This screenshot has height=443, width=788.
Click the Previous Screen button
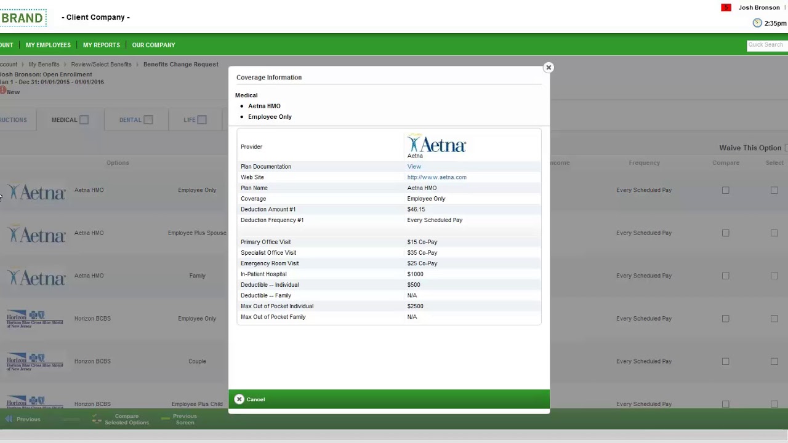pyautogui.click(x=179, y=419)
